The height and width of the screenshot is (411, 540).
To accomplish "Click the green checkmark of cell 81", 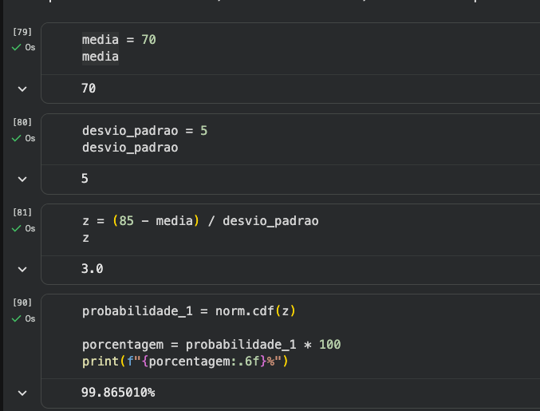I will point(16,228).
